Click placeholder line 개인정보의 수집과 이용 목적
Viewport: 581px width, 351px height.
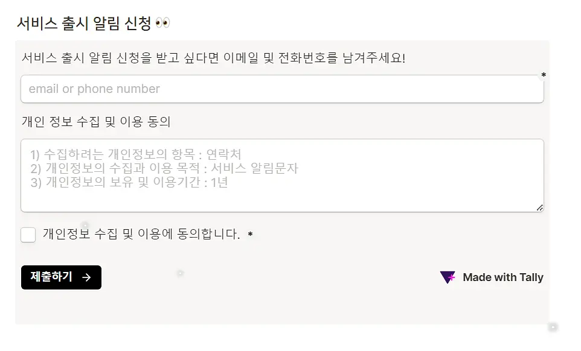tap(164, 168)
